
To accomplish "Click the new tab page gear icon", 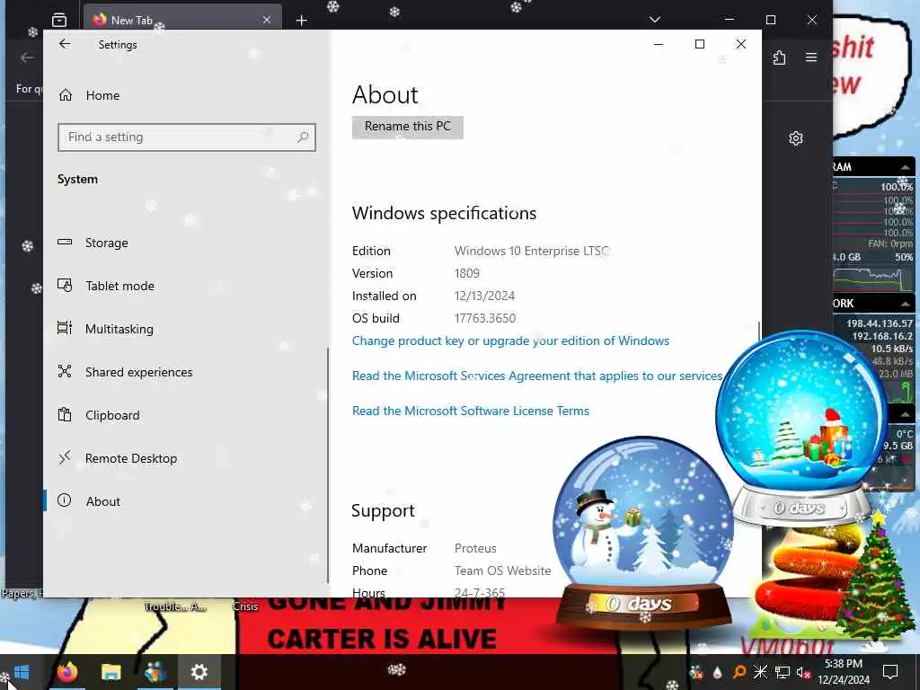I will coord(796,138).
